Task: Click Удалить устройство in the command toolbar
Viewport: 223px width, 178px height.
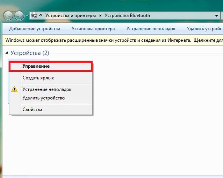Action: [205, 29]
